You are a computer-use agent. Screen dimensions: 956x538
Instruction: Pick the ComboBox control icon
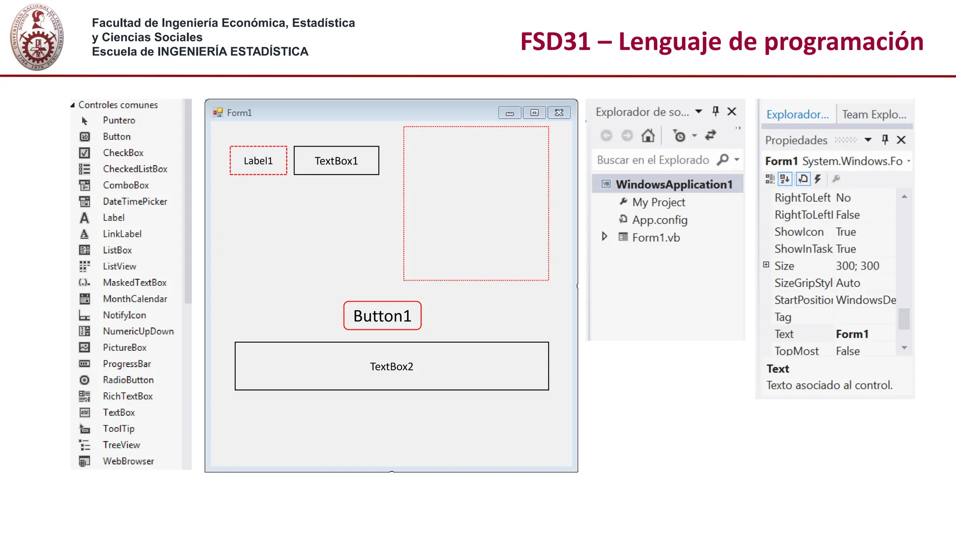84,185
